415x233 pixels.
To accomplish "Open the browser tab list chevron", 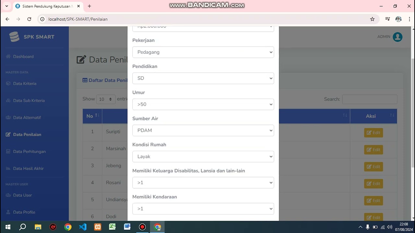I will [6, 6].
